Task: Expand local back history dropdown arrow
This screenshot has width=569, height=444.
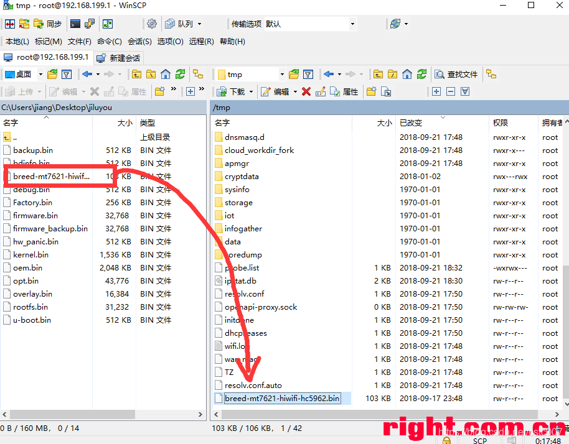Action: point(98,74)
